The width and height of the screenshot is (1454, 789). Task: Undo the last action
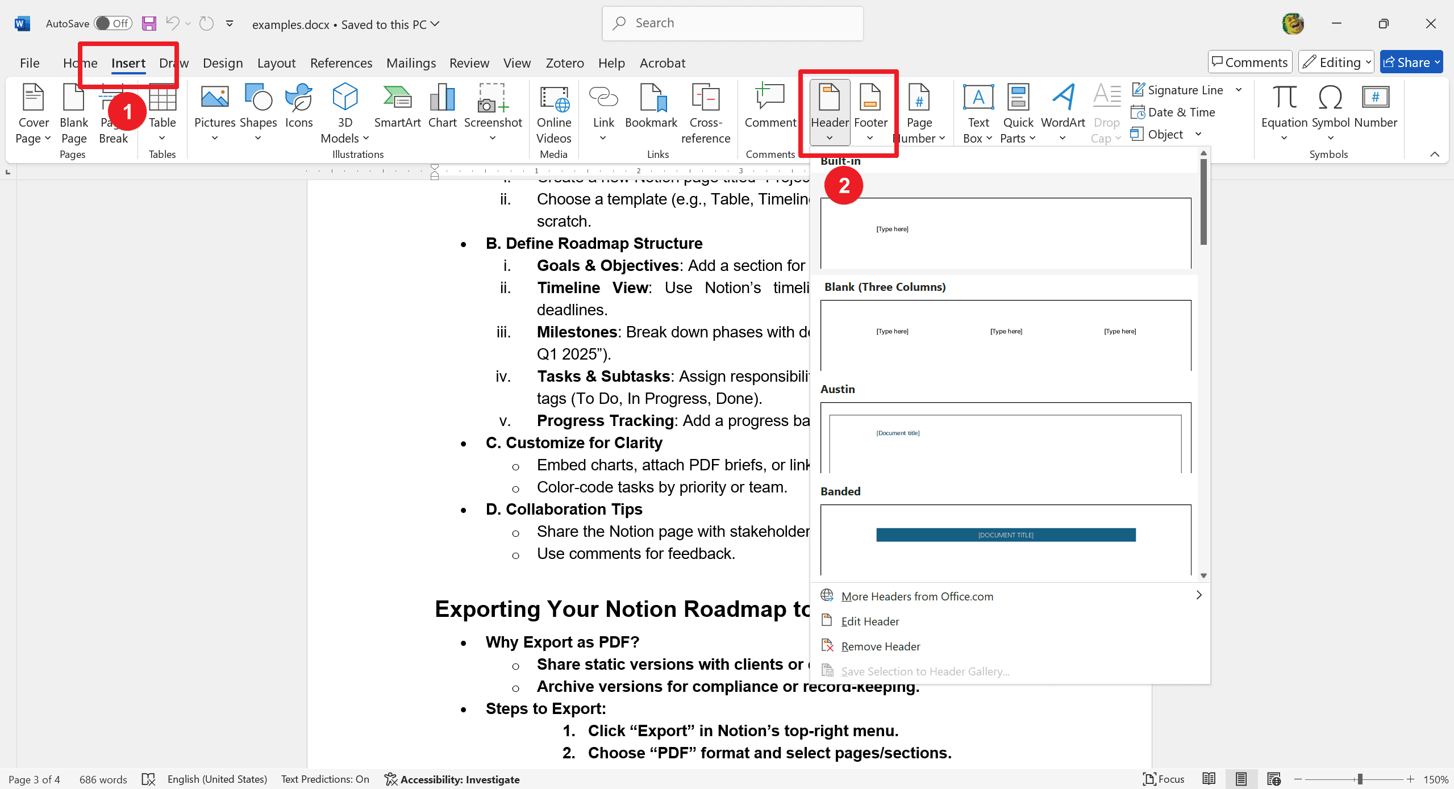(x=173, y=23)
